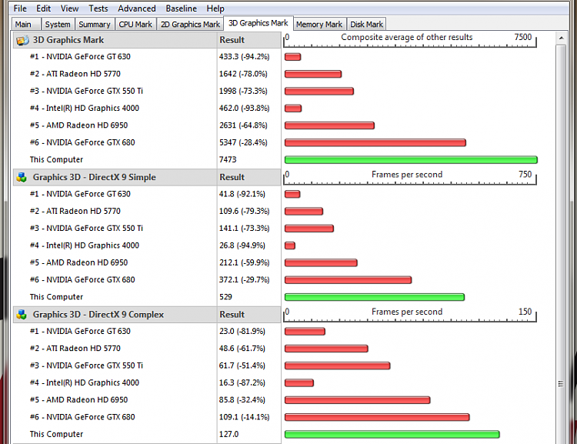This screenshot has width=577, height=444.
Task: Switch to the Disk Mark tab
Action: tap(366, 25)
